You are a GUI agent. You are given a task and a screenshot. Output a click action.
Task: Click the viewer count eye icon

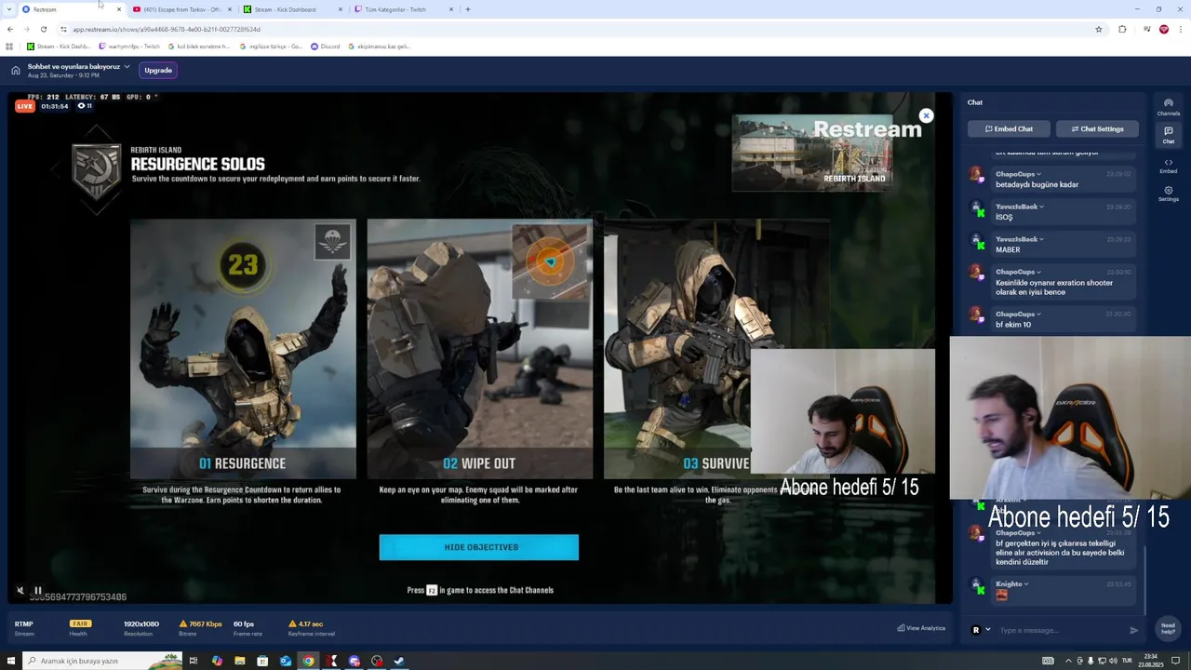[81, 106]
